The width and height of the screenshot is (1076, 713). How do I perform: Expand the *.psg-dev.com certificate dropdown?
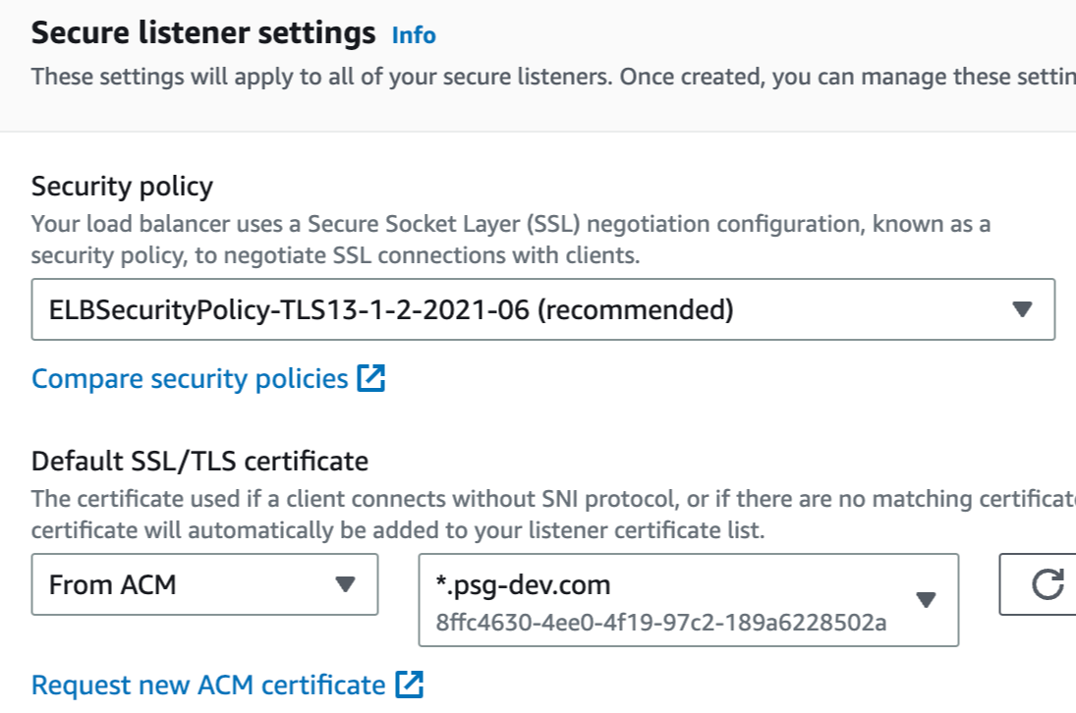click(x=688, y=600)
